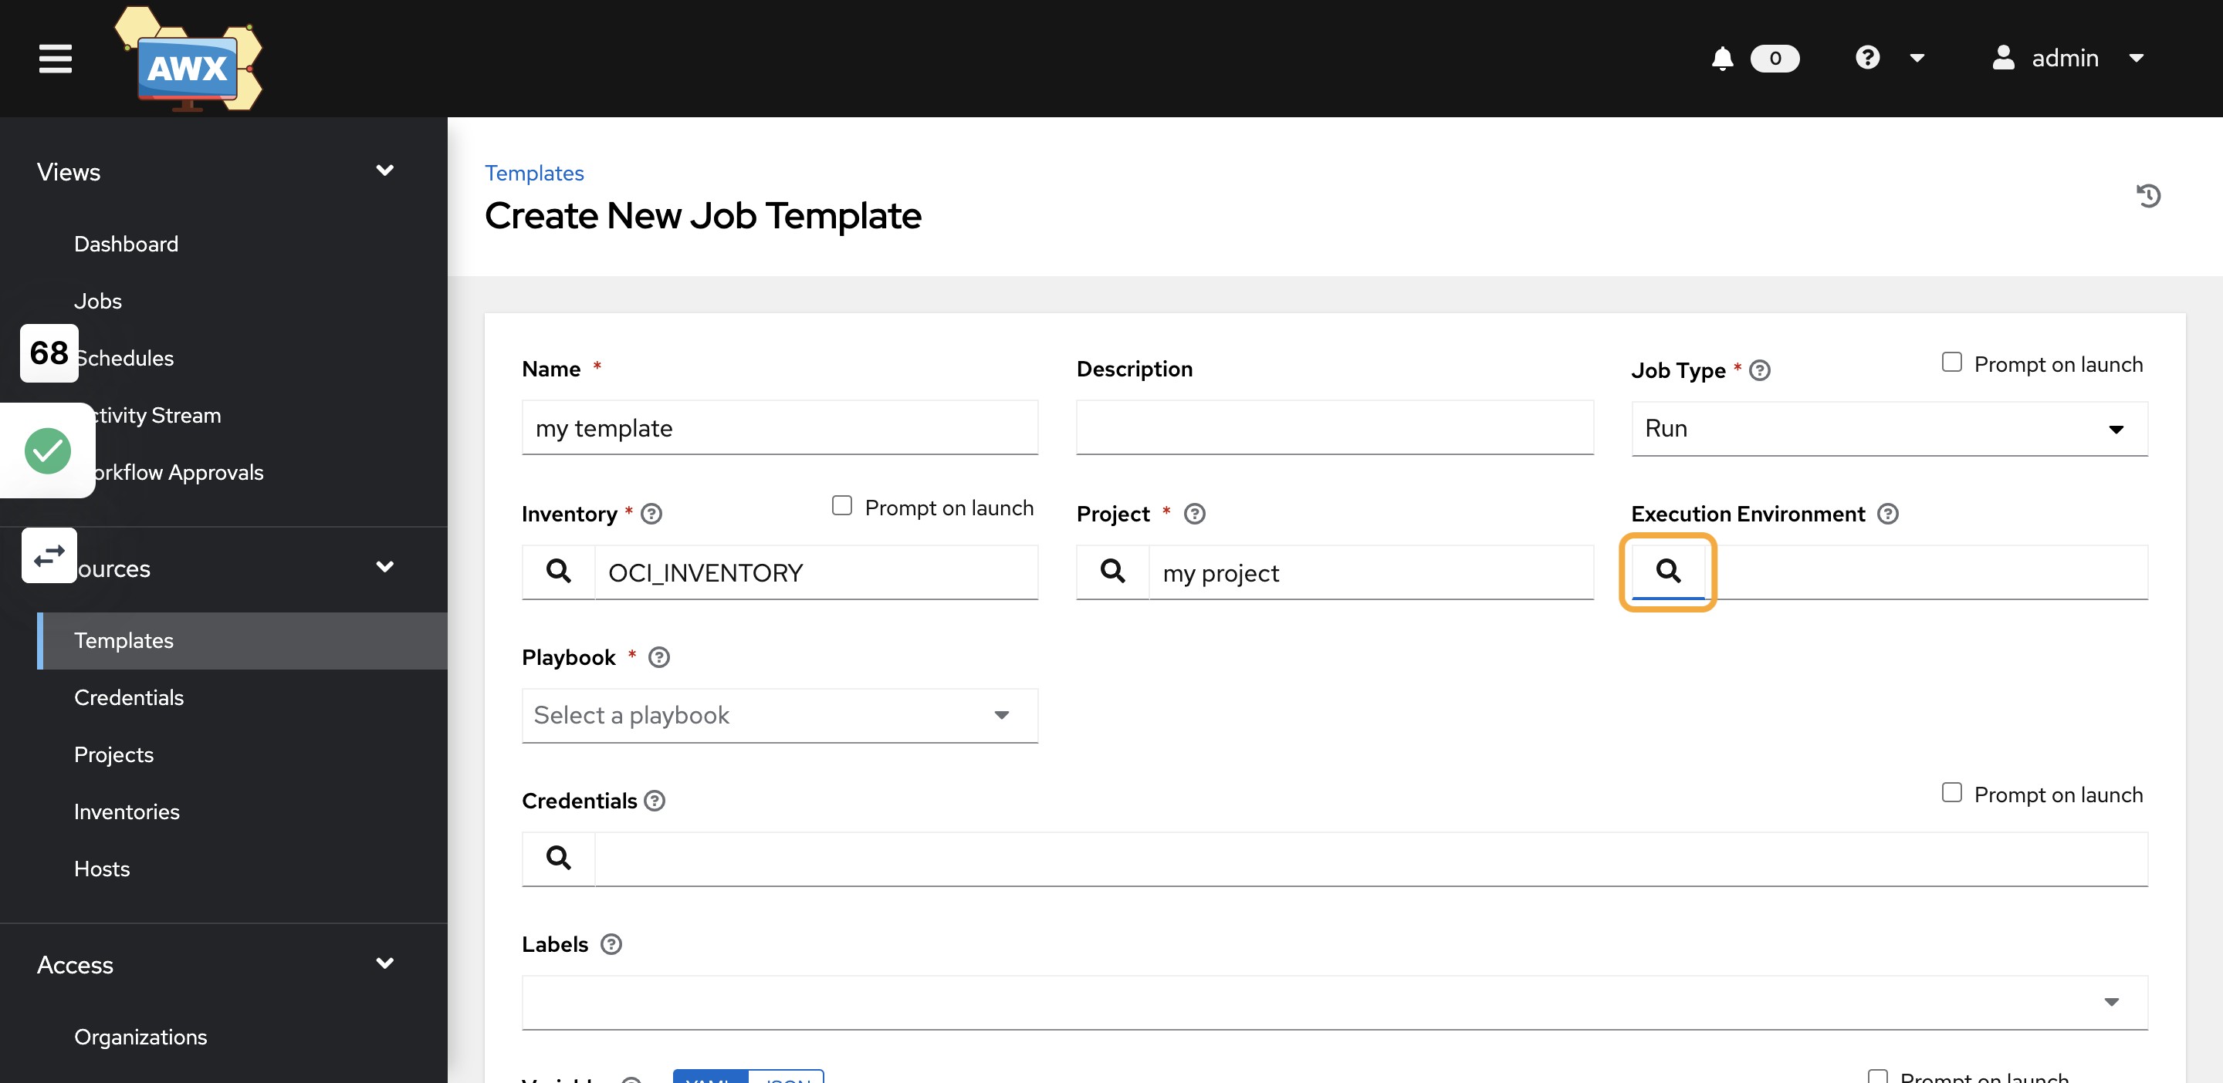Screen dimensions: 2223x1083
Task: Select the Dashboard menu item
Action: [x=126, y=242]
